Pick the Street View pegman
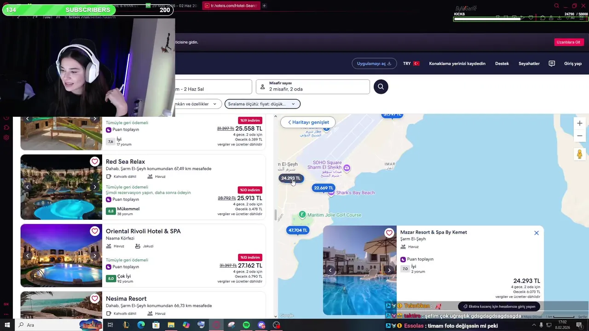The height and width of the screenshot is (331, 589). 579,154
